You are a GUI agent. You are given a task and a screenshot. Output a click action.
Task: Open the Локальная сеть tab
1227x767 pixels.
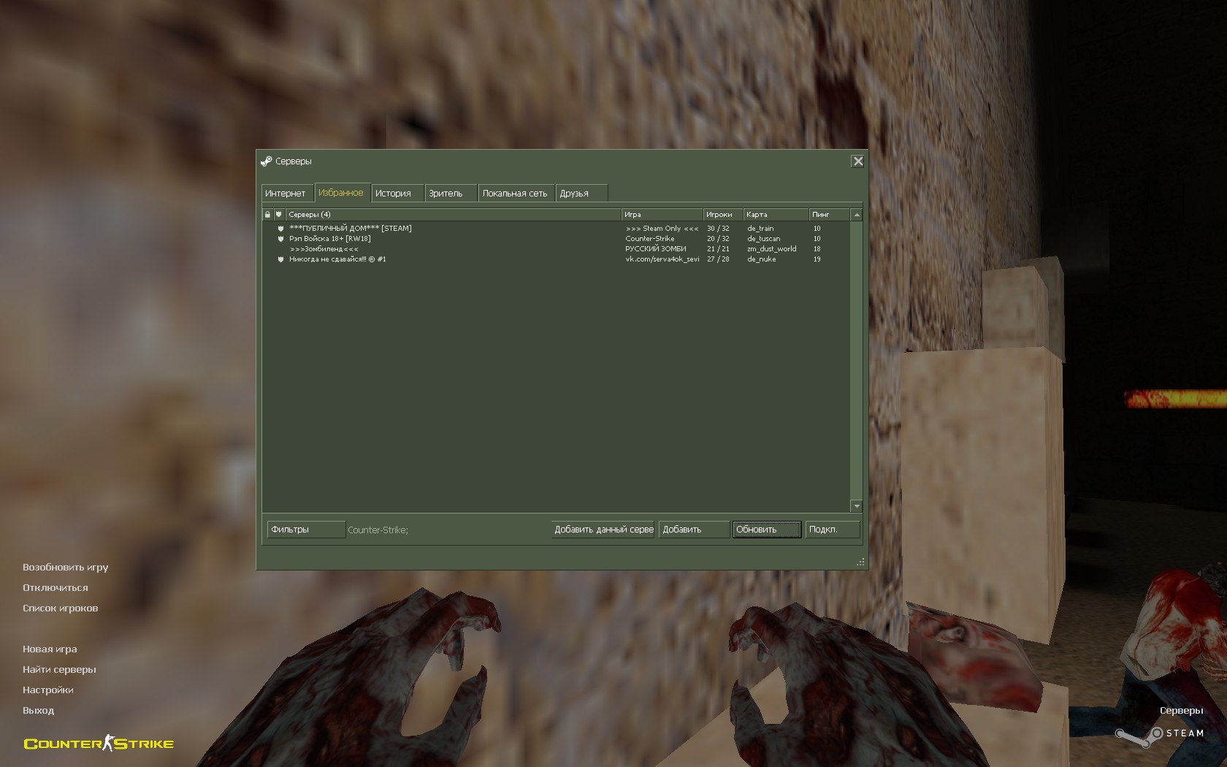[516, 194]
